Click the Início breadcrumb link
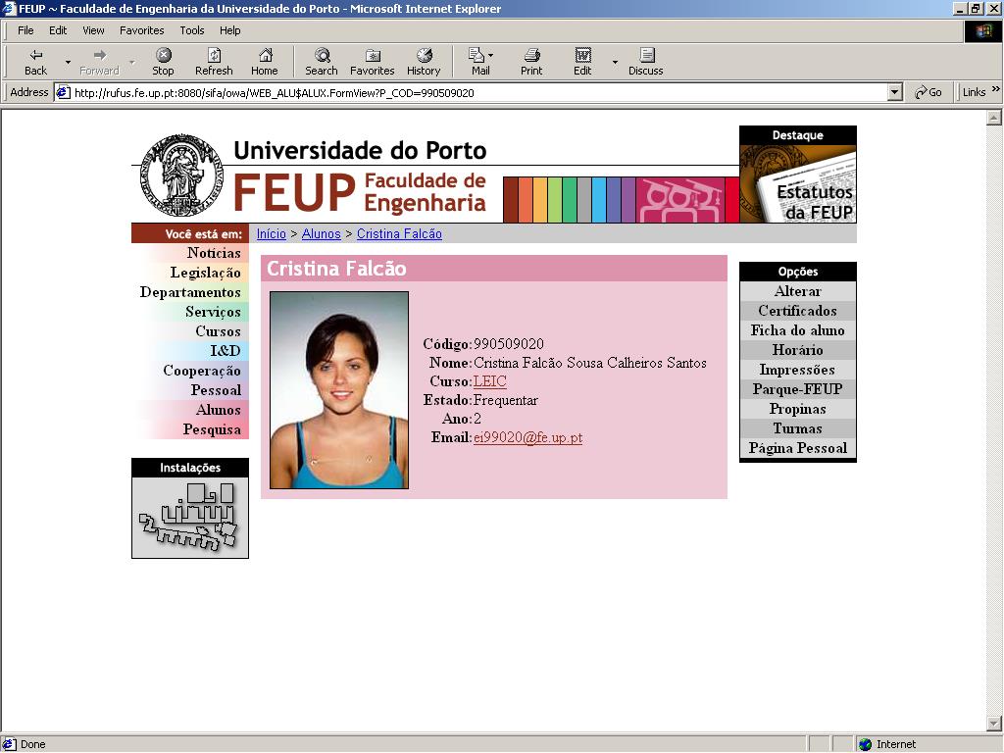The image size is (1004, 753). pos(272,233)
